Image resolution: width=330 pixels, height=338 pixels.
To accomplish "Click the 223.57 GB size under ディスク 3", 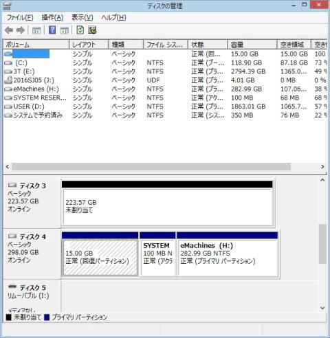I will (23, 201).
